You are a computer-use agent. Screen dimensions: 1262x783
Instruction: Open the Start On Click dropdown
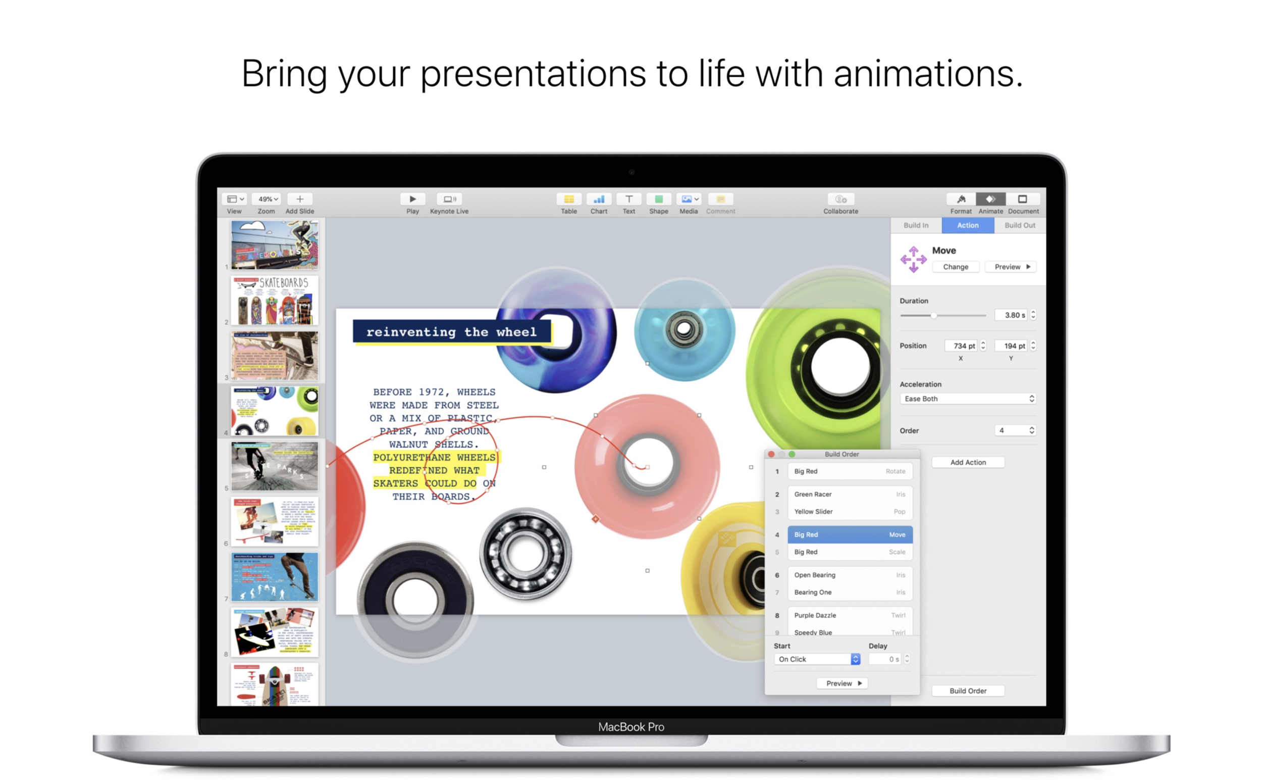coord(818,659)
